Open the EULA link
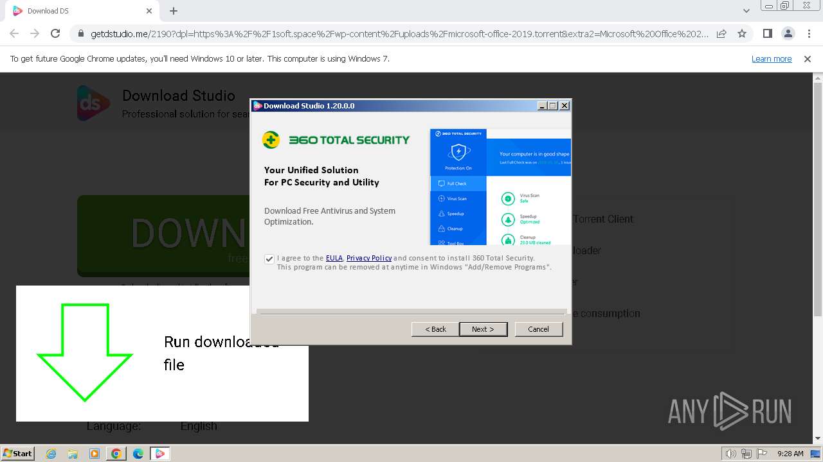Image resolution: width=823 pixels, height=462 pixels. point(334,258)
